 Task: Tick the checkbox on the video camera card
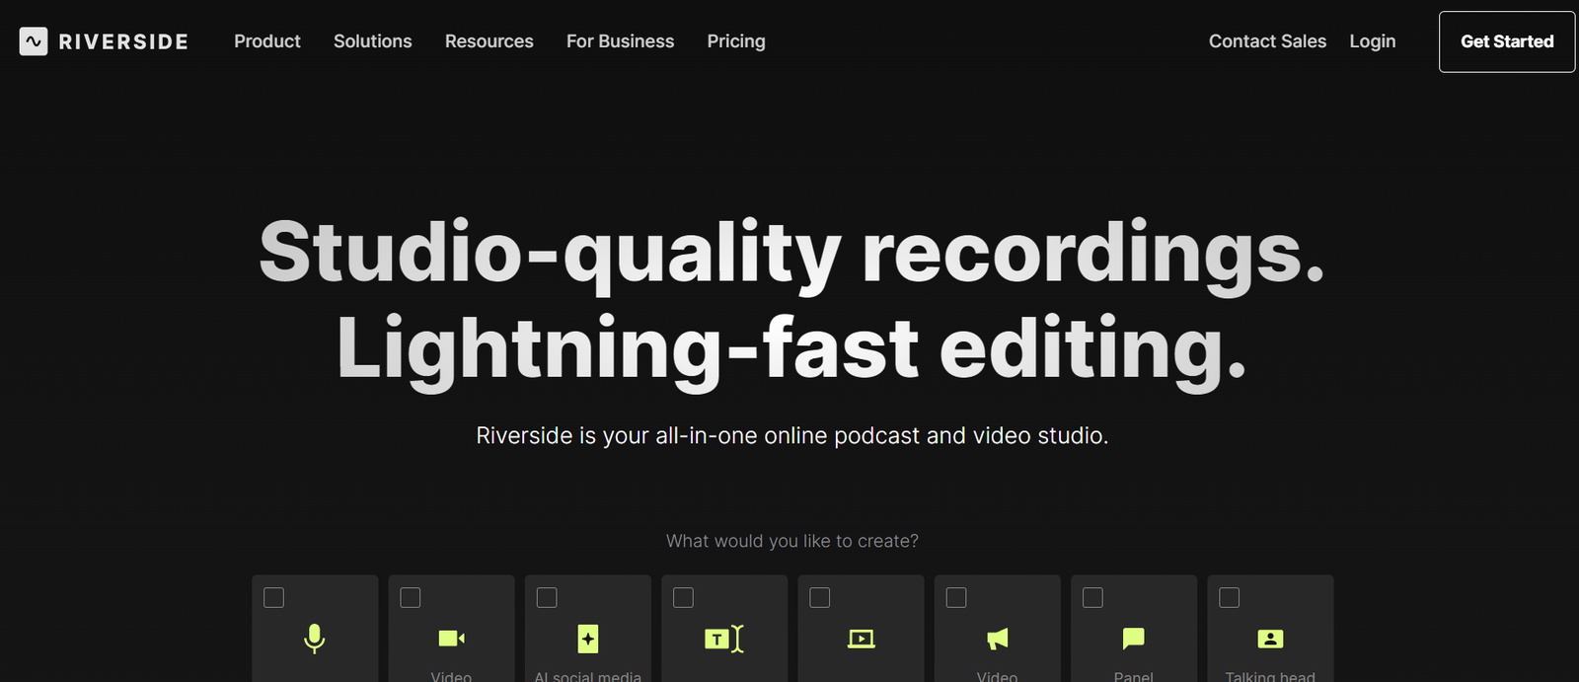click(x=411, y=597)
